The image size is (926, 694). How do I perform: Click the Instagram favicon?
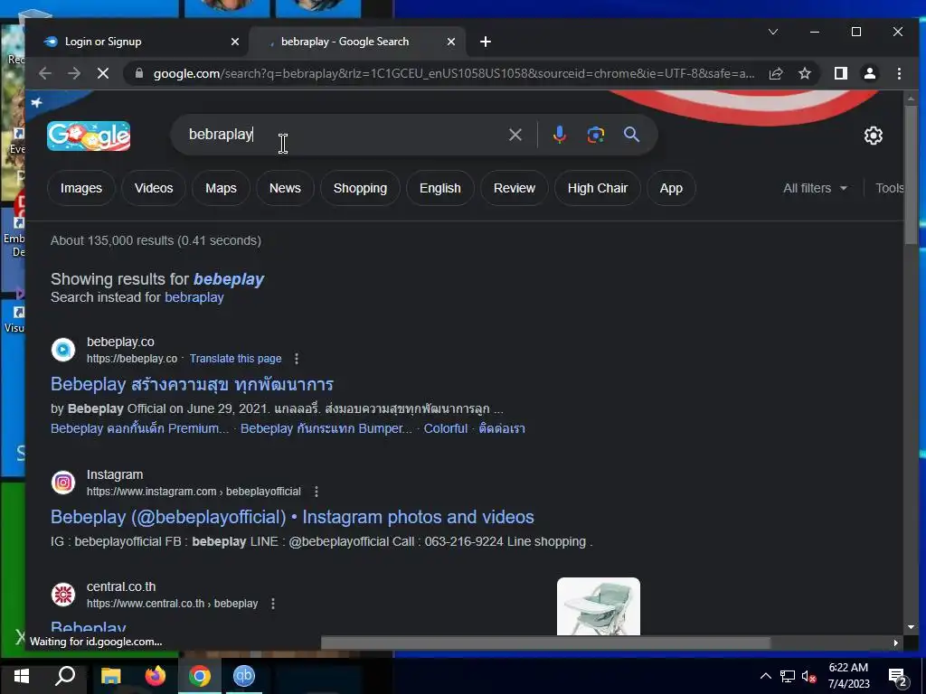(63, 483)
